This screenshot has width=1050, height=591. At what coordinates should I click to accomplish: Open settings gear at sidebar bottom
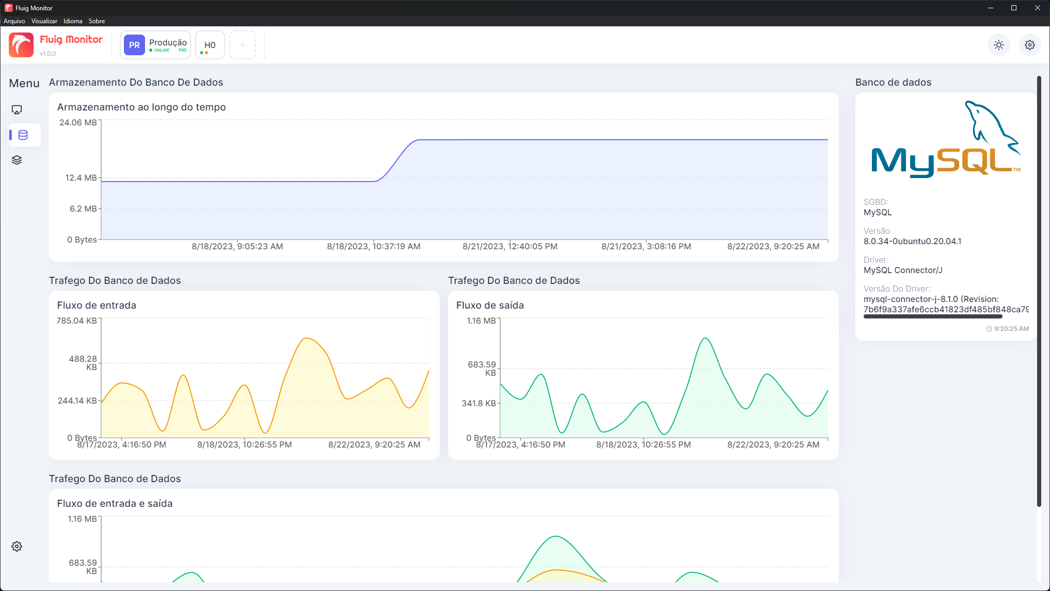point(17,547)
